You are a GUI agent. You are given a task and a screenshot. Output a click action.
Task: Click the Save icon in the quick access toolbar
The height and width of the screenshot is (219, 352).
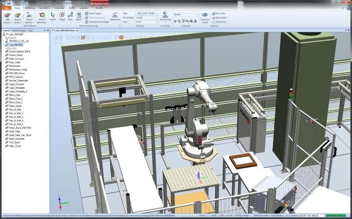(x=9, y=3)
